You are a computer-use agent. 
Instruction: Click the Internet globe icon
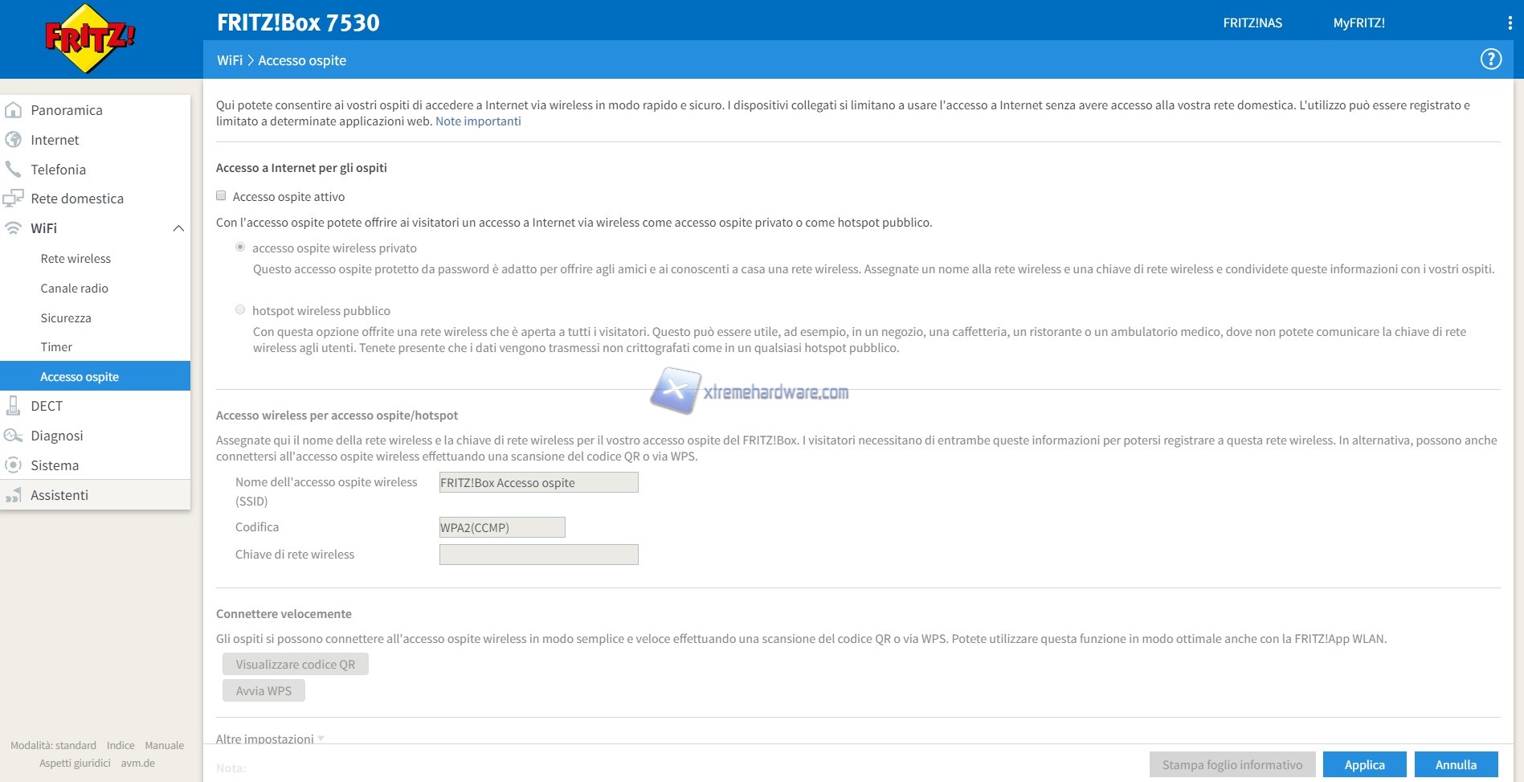[x=14, y=140]
